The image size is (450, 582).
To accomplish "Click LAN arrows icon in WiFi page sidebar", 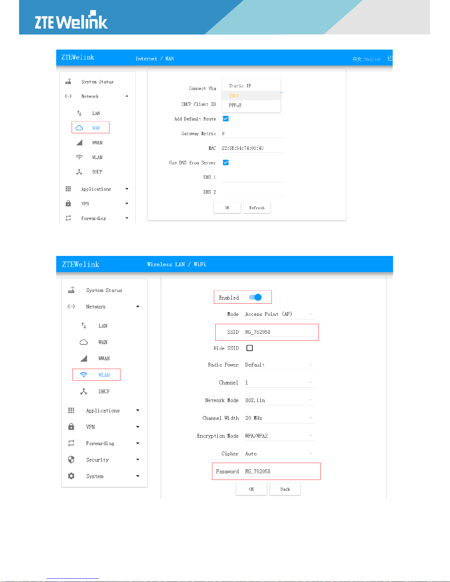I will (84, 326).
